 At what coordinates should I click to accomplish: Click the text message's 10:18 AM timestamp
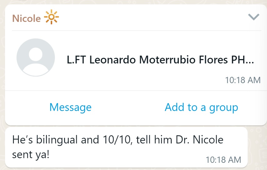pos(223,160)
